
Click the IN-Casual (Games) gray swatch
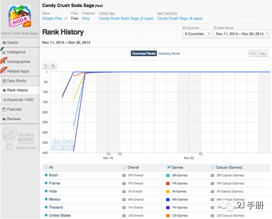212,192
